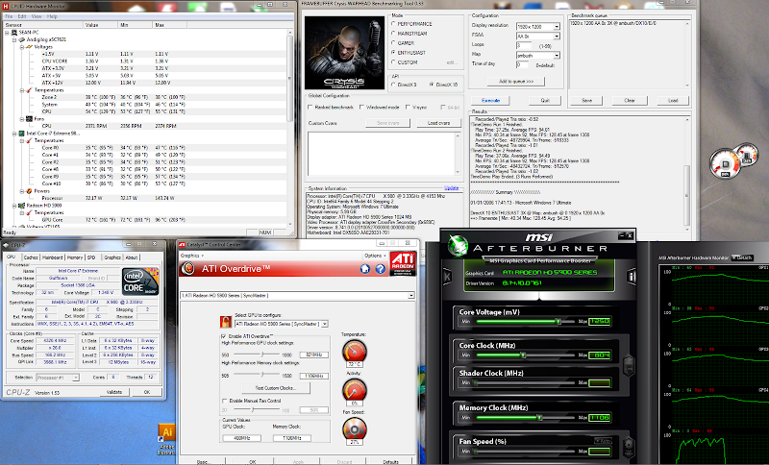Click the HWMonitor title bar icon

click(x=6, y=6)
